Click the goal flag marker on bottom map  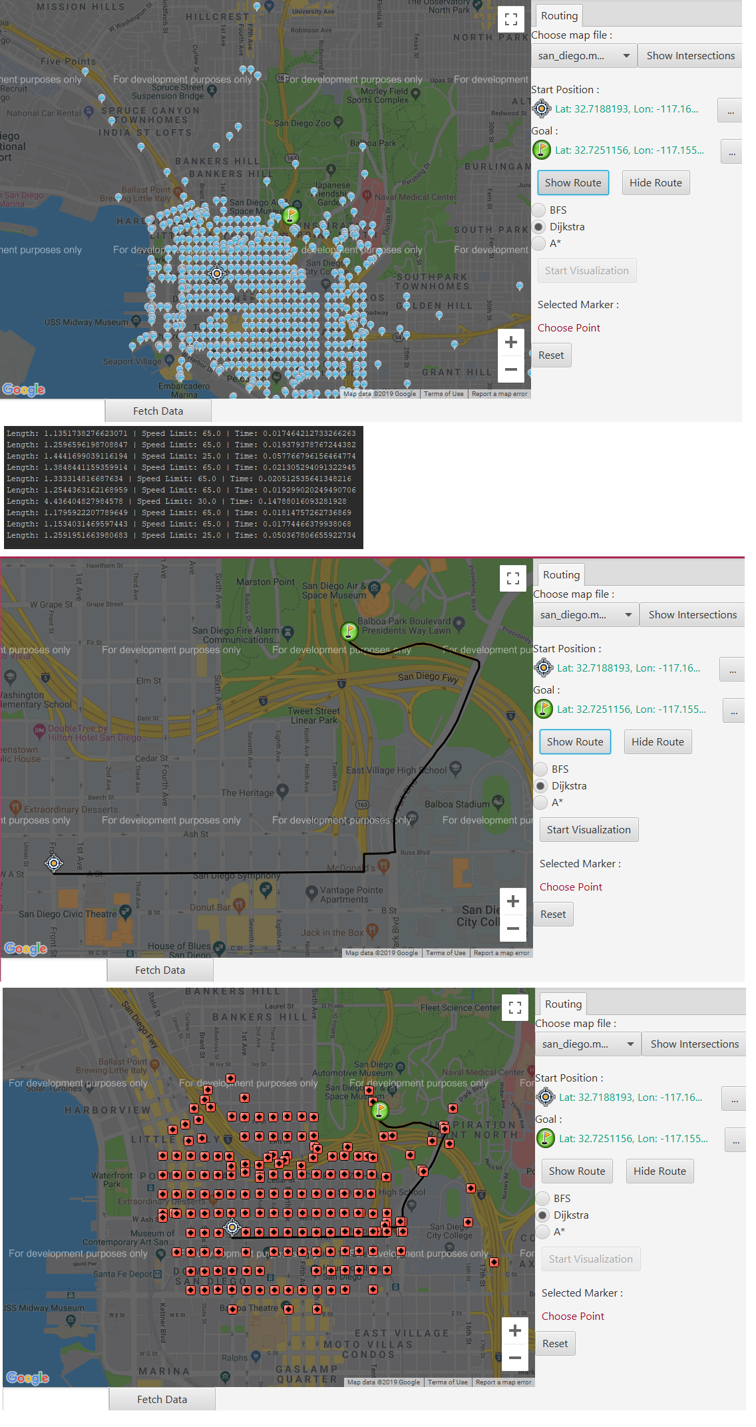[379, 1110]
